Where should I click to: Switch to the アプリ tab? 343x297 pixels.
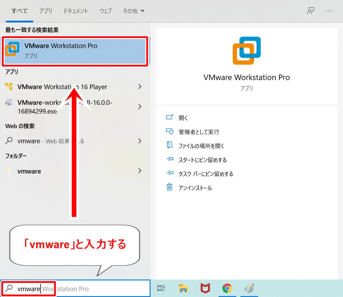(x=46, y=11)
